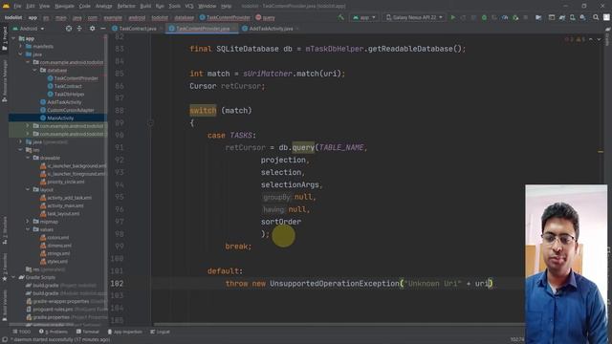This screenshot has width=612, height=344.
Task: Run the app with green play button
Action: (x=452, y=17)
